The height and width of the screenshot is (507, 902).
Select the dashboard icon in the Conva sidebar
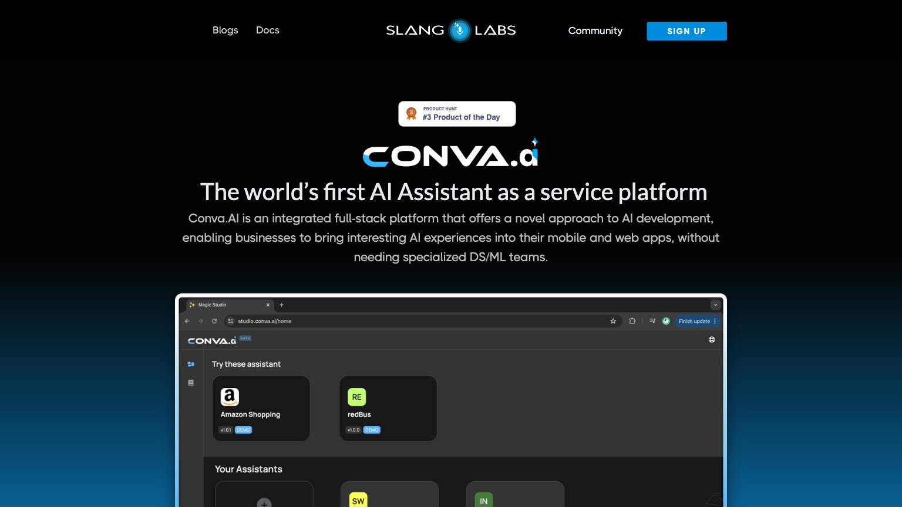pyautogui.click(x=191, y=364)
